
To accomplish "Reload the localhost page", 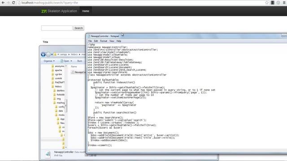I will (13, 3).
